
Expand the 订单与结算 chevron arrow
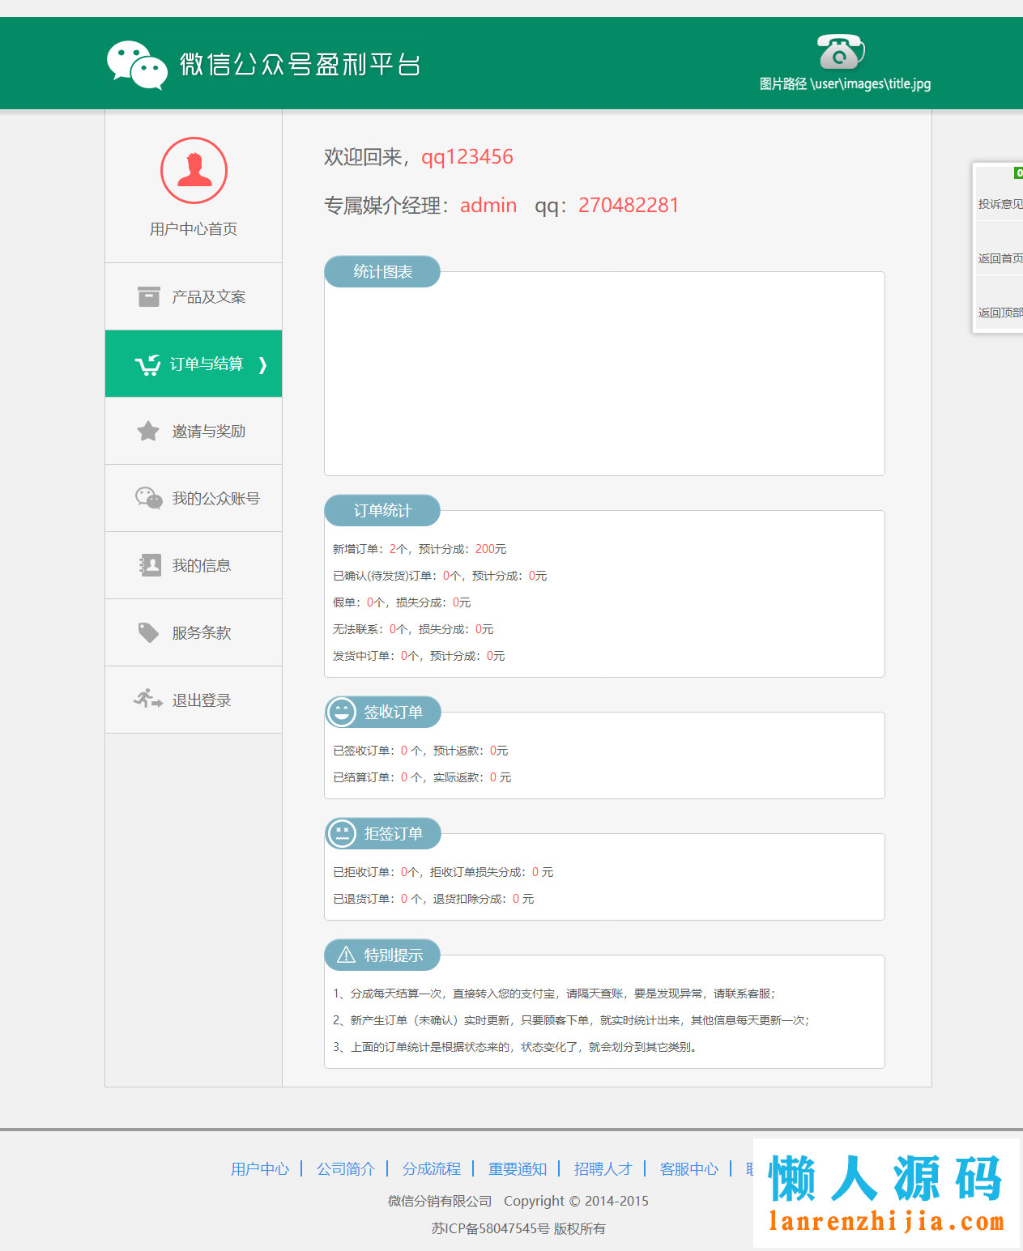pos(263,365)
